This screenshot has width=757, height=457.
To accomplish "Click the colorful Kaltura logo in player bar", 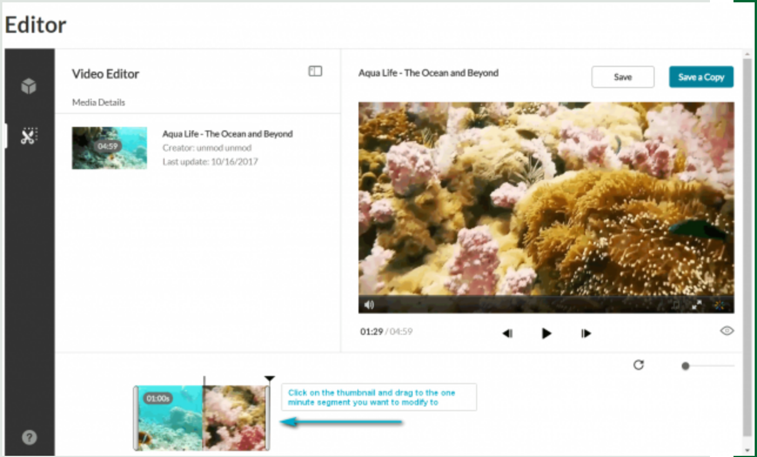I will [x=719, y=305].
